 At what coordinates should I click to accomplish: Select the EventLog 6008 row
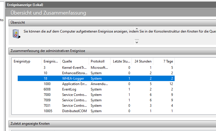tap(96, 89)
